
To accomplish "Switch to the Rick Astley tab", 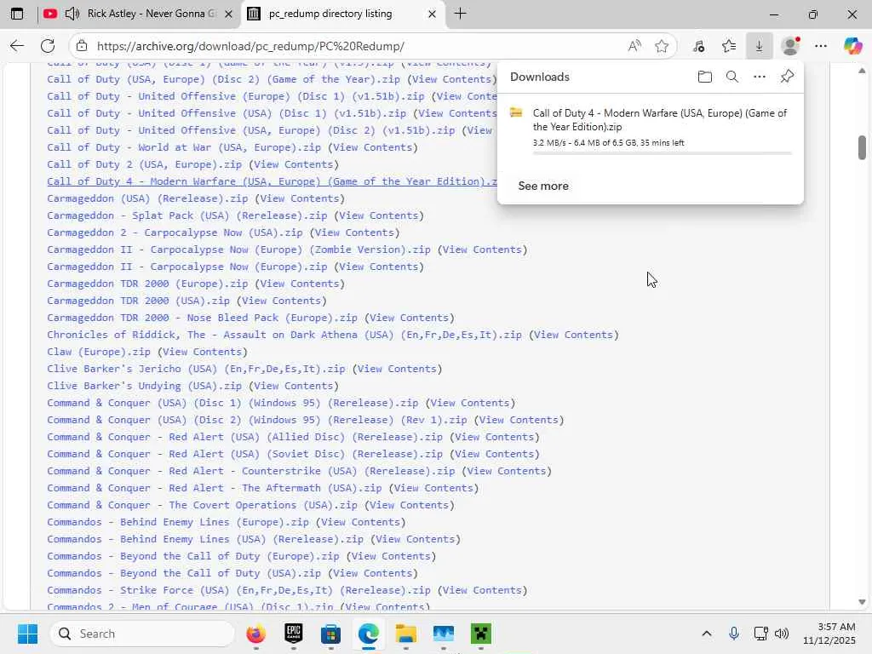I will 139,14.
